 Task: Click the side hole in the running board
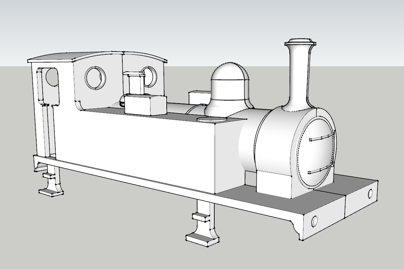click(314, 222)
